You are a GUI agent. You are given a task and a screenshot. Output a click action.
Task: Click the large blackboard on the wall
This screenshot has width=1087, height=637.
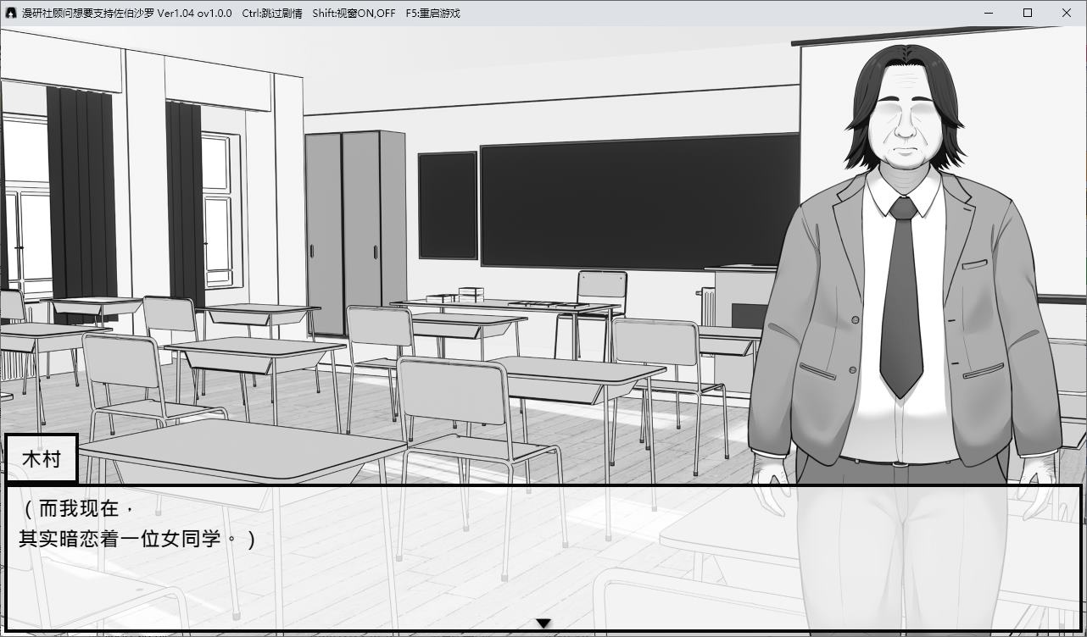point(636,202)
